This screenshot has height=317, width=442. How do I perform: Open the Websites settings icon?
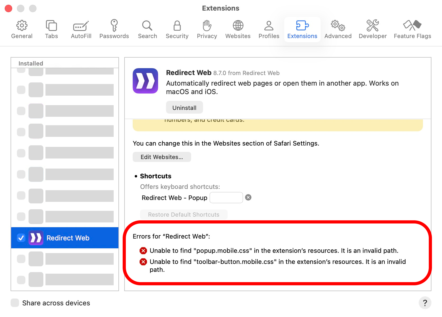[238, 29]
